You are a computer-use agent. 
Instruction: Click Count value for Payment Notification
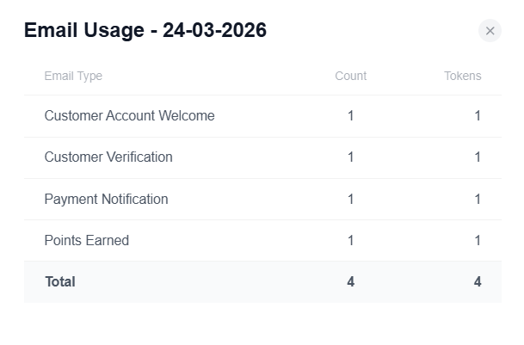tap(351, 199)
